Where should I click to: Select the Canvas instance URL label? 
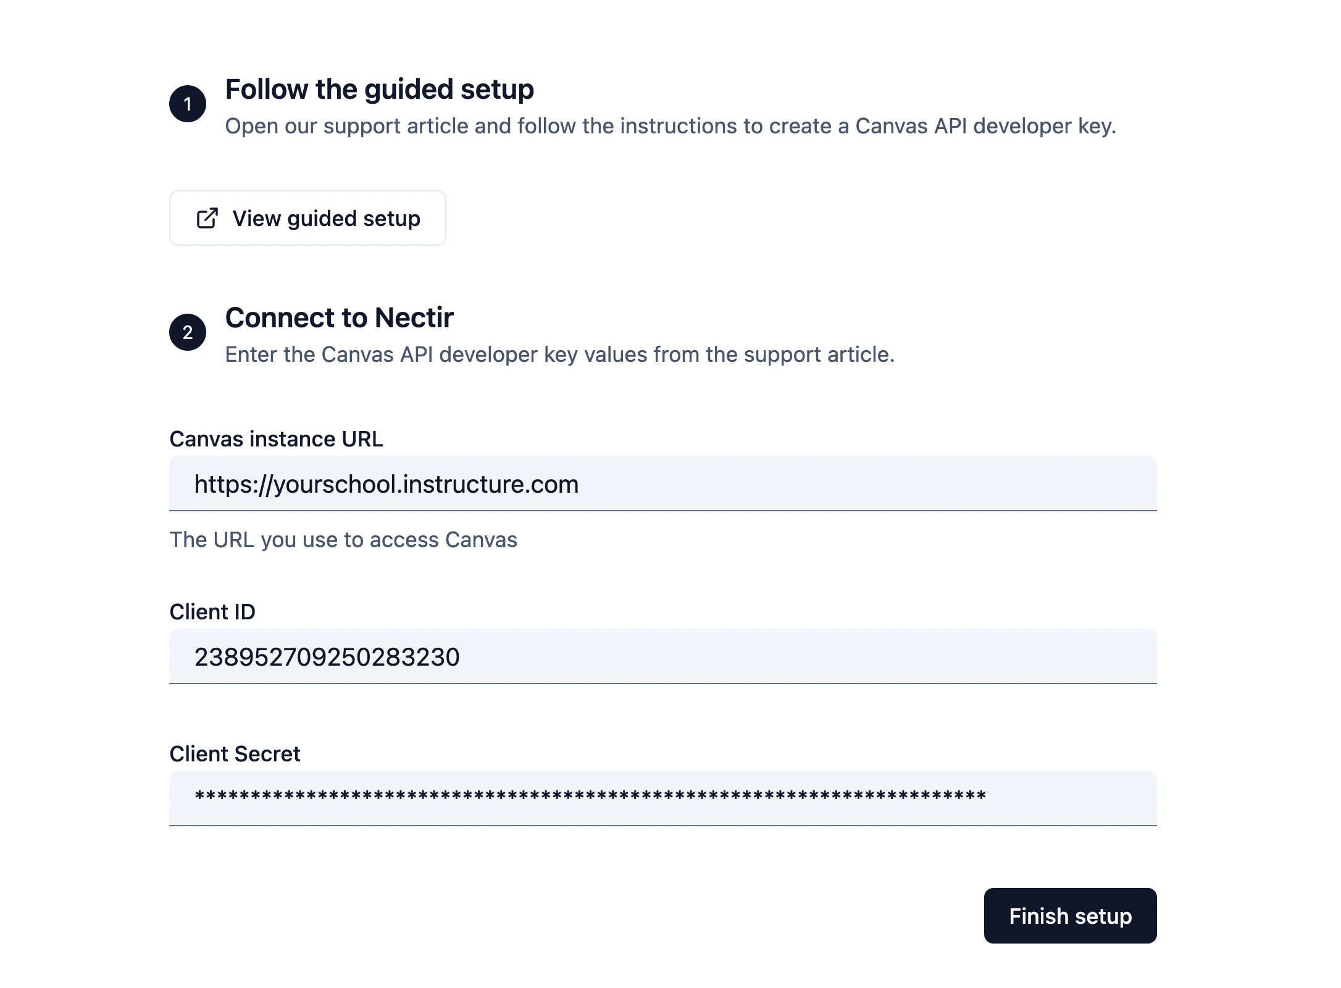276,439
